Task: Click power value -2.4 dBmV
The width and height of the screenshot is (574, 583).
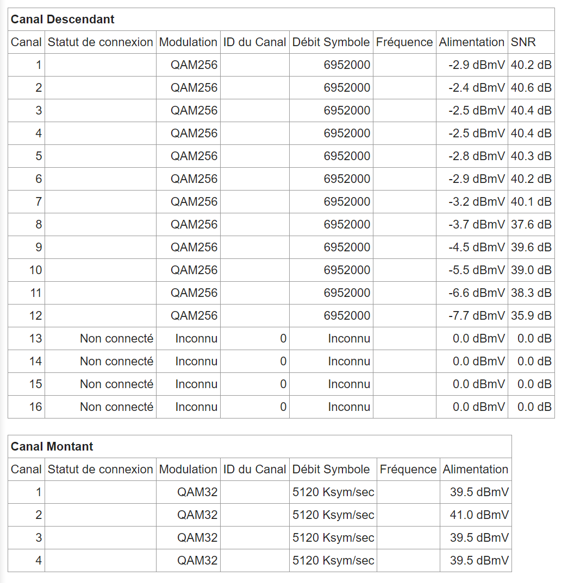Action: (x=477, y=88)
